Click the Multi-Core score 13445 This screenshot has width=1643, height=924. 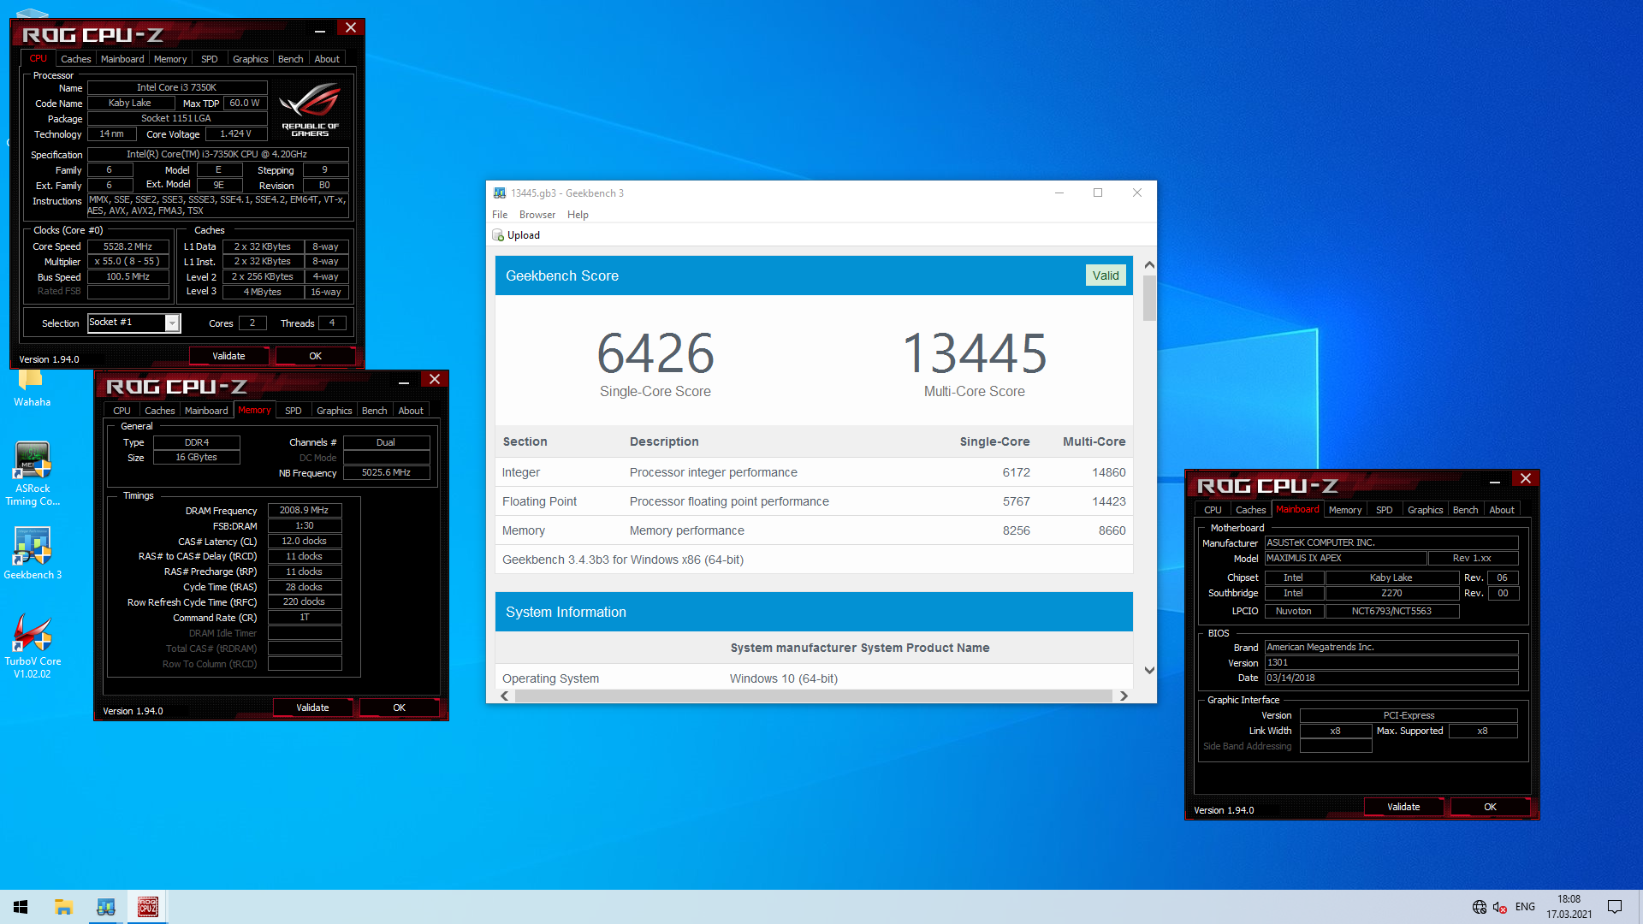(975, 353)
